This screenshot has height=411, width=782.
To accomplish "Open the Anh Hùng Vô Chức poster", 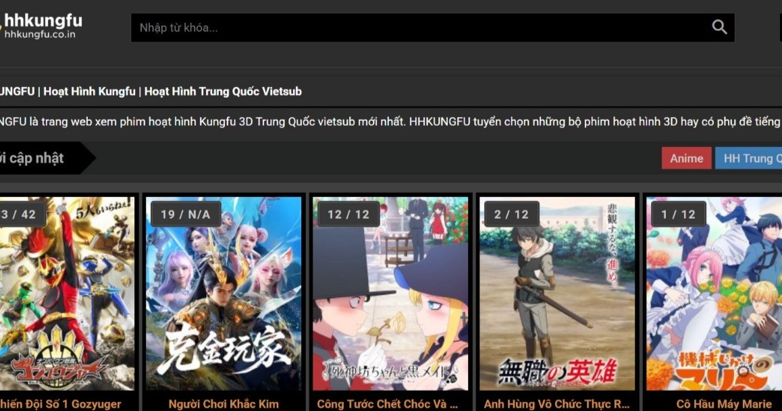I will point(557,294).
